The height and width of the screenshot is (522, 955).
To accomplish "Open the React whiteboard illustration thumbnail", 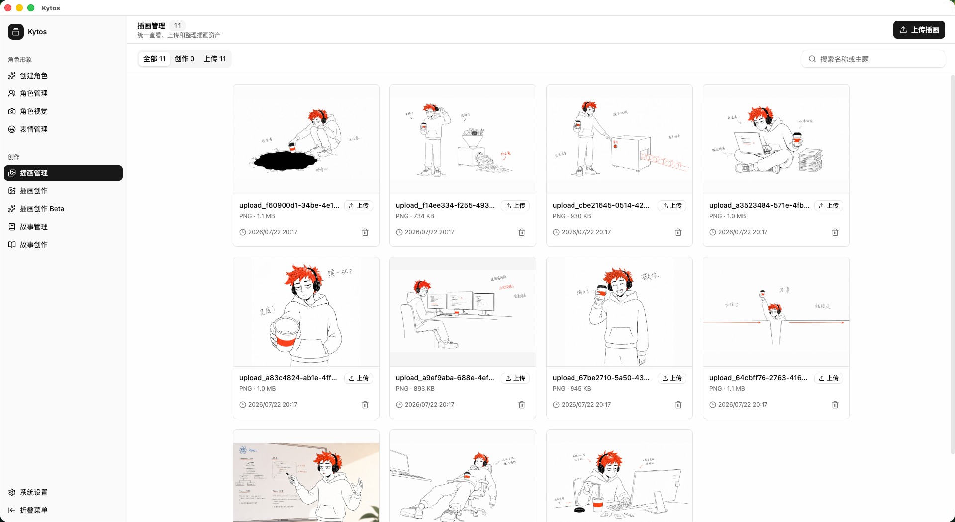I will click(306, 476).
